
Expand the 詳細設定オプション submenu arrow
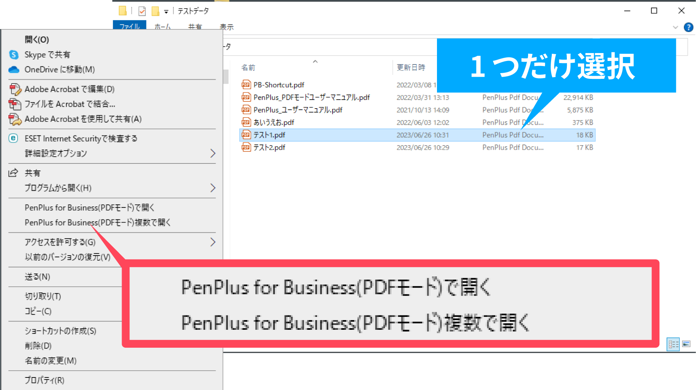coord(213,153)
